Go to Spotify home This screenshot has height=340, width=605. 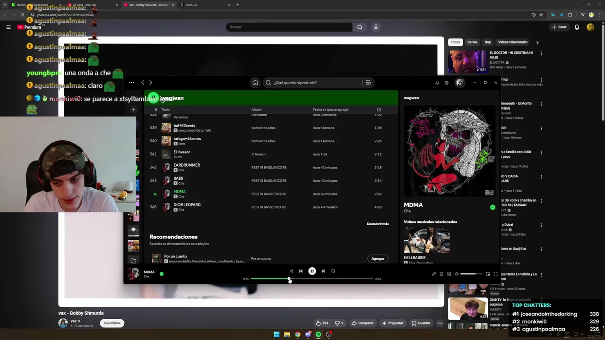(x=255, y=83)
